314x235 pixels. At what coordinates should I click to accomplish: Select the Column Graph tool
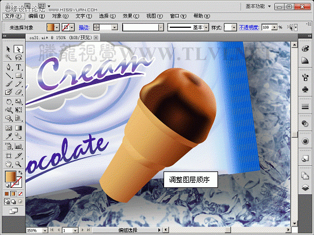[18, 146]
